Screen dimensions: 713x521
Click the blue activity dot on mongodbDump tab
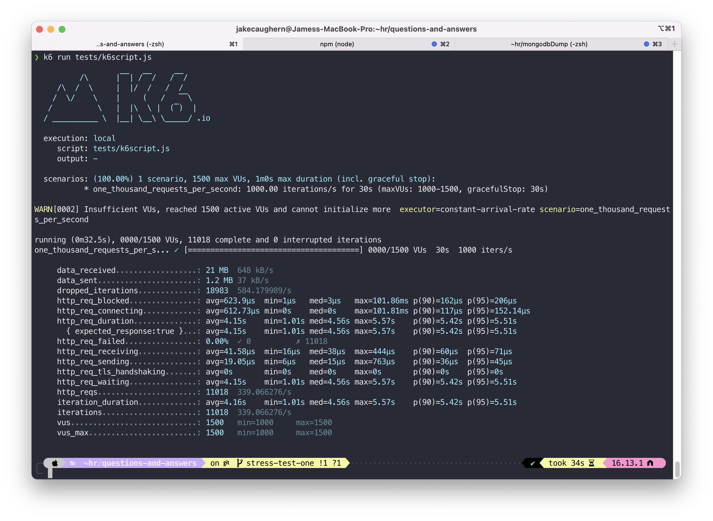[646, 44]
